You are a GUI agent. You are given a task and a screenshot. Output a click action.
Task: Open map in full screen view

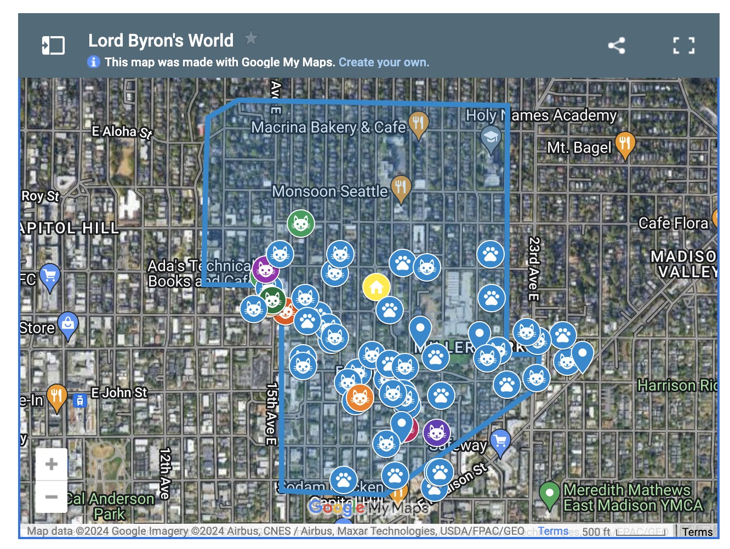683,45
